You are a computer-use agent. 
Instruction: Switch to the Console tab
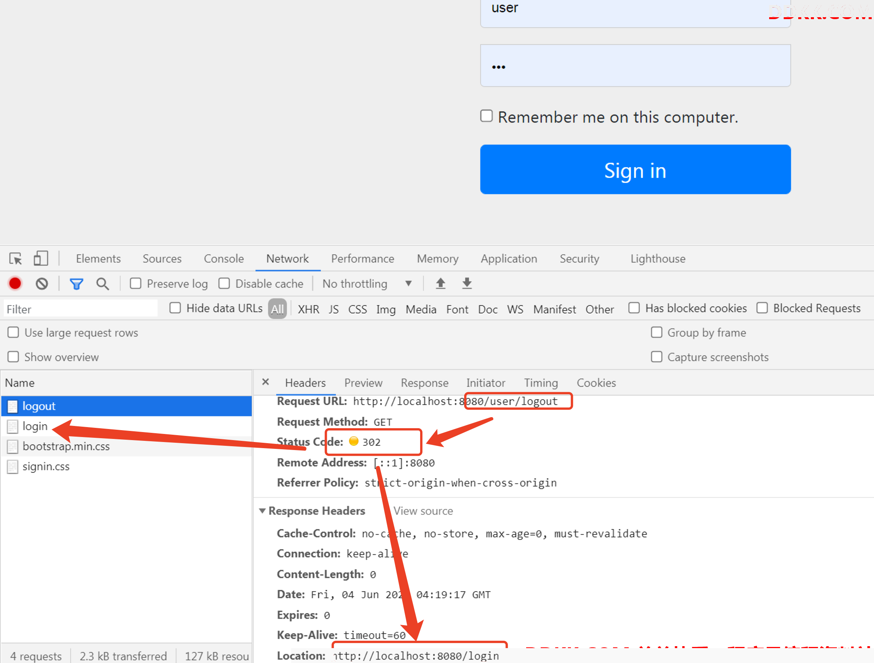[x=223, y=258]
